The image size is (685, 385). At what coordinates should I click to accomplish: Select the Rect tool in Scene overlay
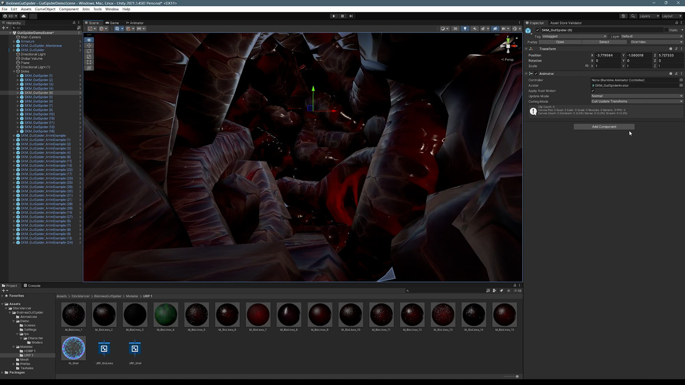[x=88, y=62]
